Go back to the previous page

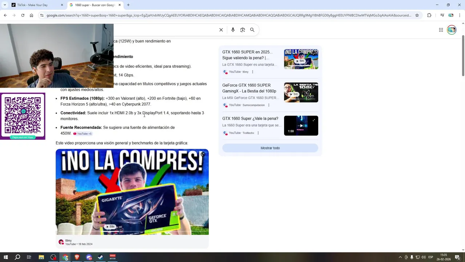click(x=5, y=15)
